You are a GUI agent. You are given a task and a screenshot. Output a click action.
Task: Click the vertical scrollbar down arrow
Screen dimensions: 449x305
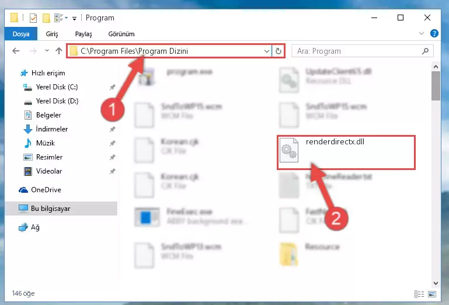[x=436, y=283]
